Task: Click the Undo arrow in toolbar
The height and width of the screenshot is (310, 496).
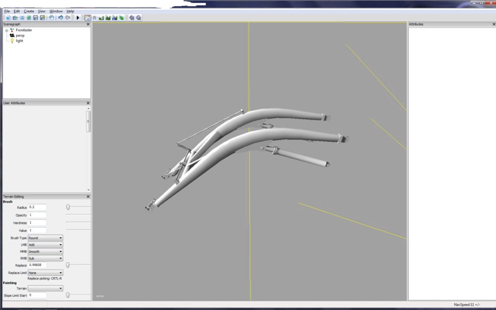Action: [60, 18]
